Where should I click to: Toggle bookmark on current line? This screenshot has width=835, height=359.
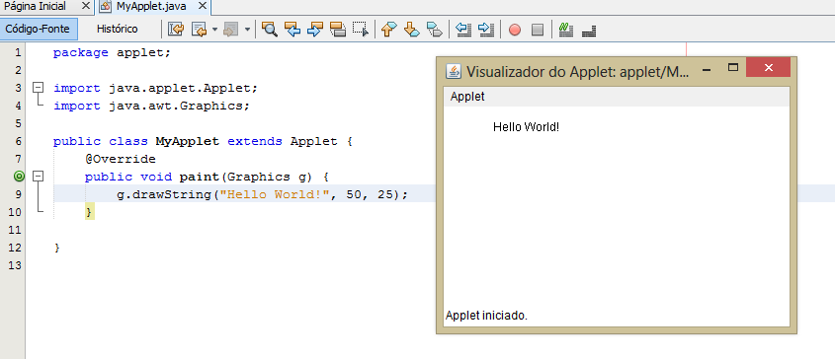[x=435, y=30]
